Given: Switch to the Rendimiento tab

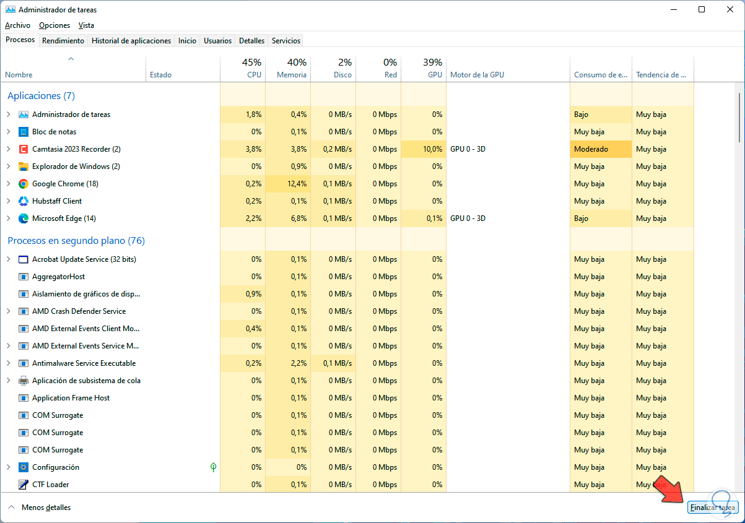Looking at the screenshot, I should (x=63, y=41).
